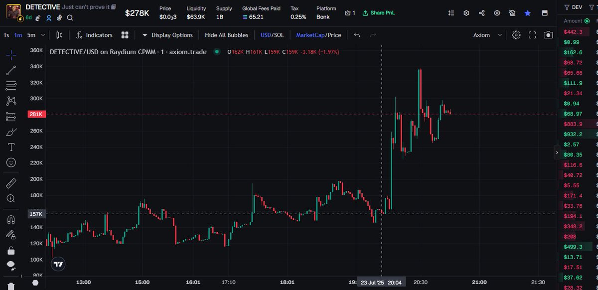This screenshot has width=598, height=290.
Task: Switch currency to SOL
Action: 279,35
